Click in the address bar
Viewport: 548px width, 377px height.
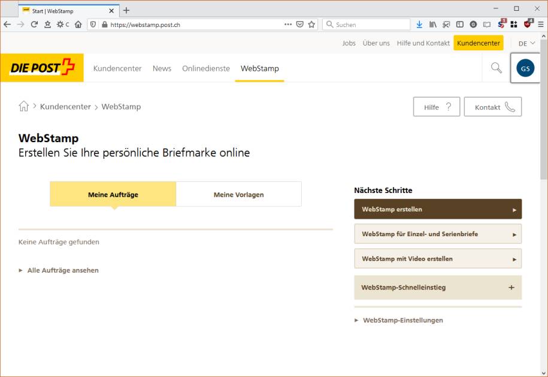[180, 24]
